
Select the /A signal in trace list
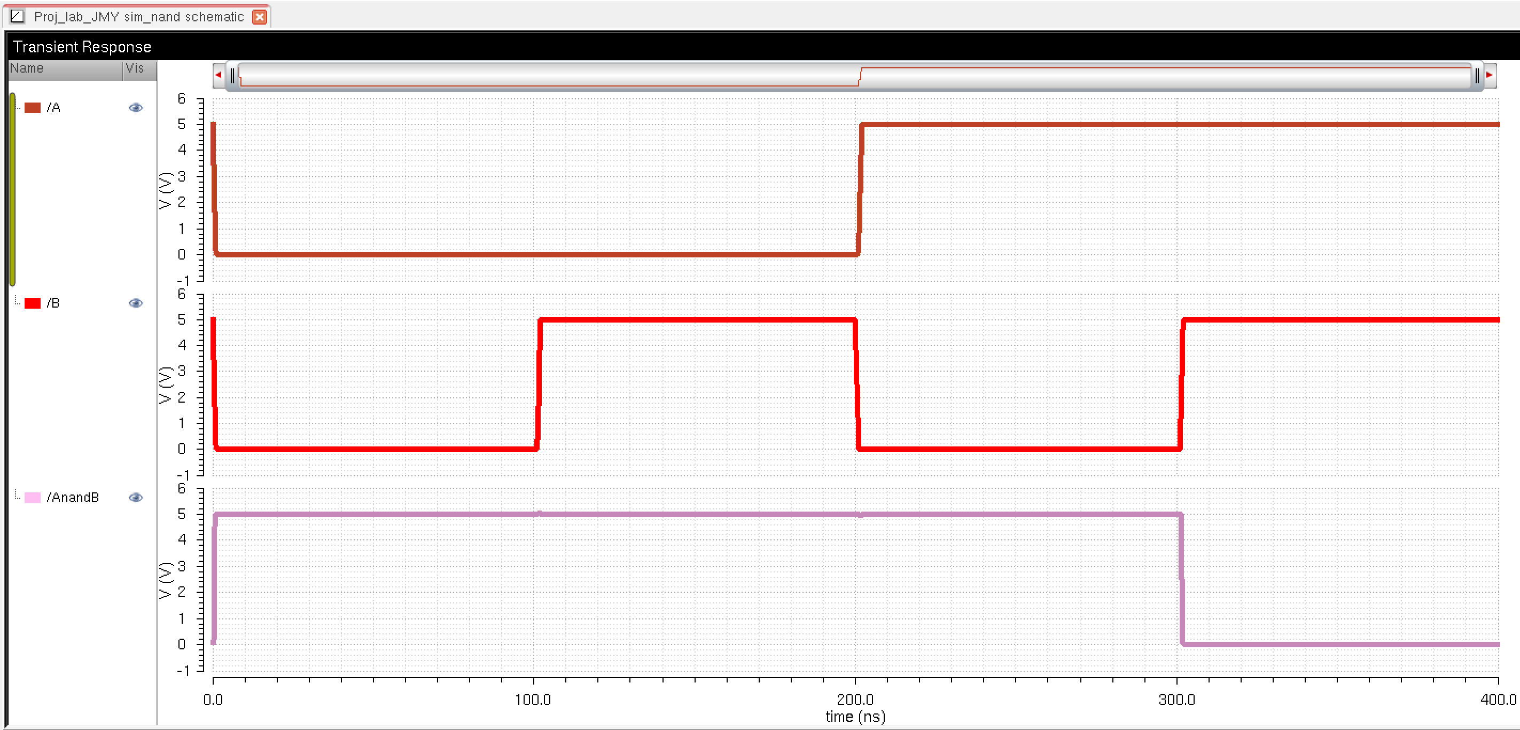click(x=54, y=108)
